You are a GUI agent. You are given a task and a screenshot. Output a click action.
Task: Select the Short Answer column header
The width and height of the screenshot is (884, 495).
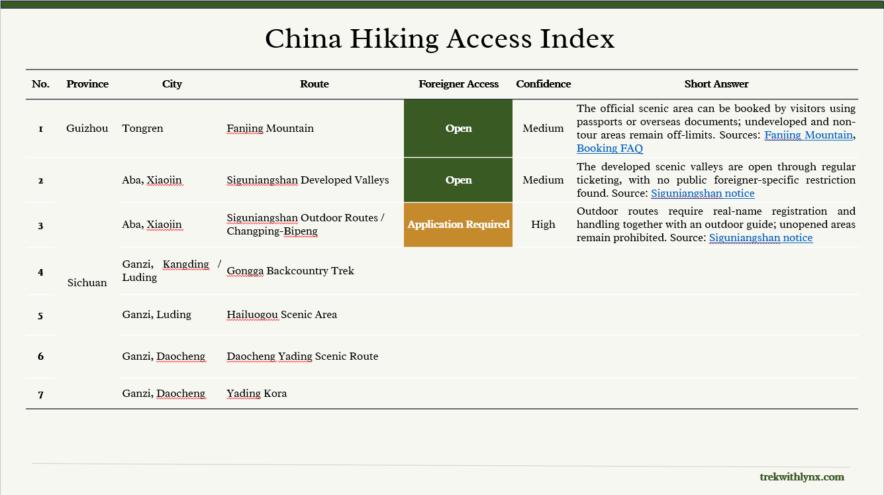coord(716,84)
